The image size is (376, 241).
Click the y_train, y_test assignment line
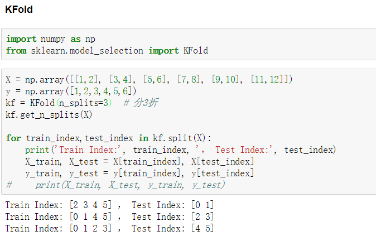139,173
